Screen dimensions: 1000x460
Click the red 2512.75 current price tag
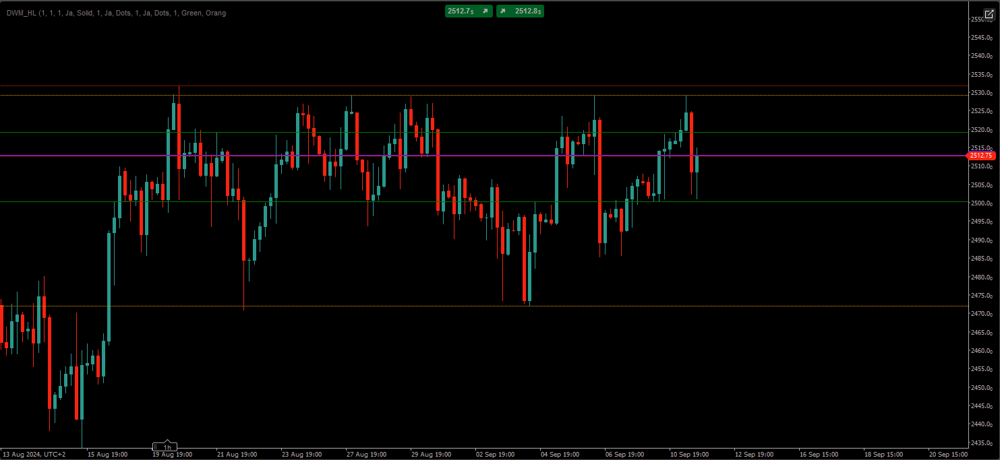coord(982,156)
